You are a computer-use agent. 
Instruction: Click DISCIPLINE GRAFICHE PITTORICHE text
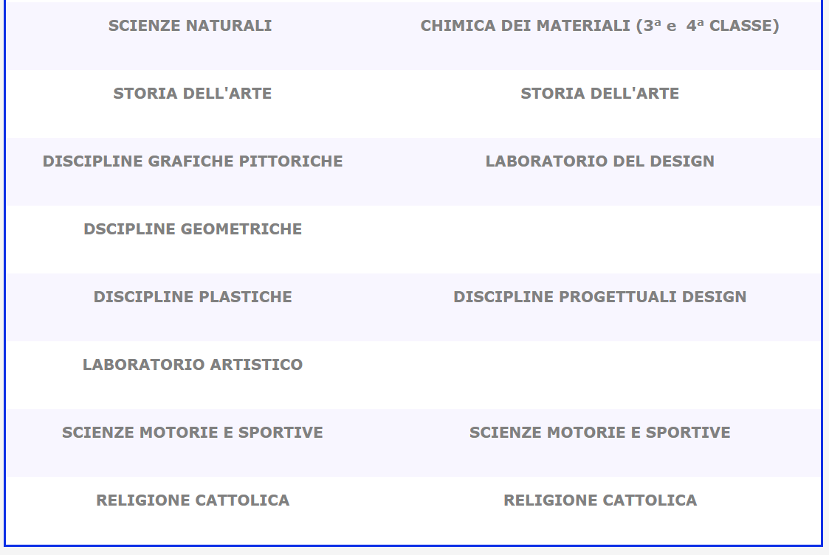(x=193, y=161)
